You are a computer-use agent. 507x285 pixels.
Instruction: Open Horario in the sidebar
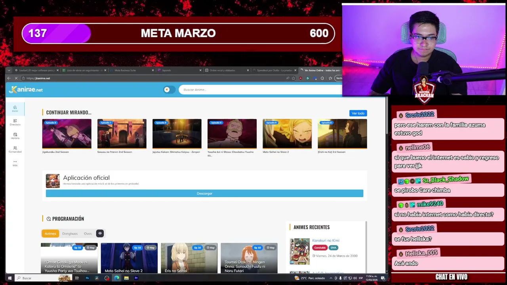[x=15, y=136]
